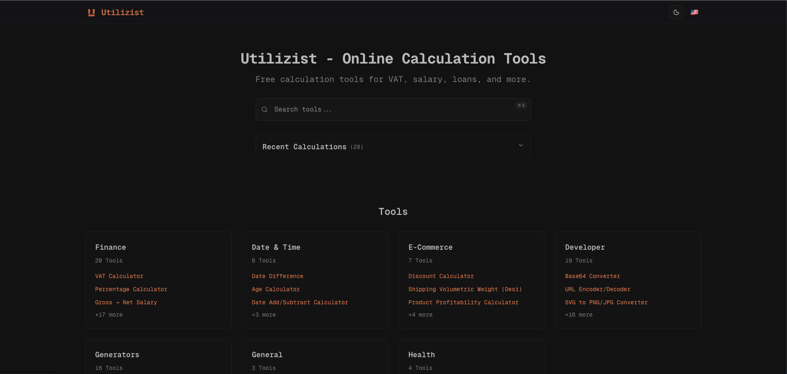This screenshot has height=374, width=787.
Task: Select Gross → Net Salary tool
Action: click(x=126, y=302)
